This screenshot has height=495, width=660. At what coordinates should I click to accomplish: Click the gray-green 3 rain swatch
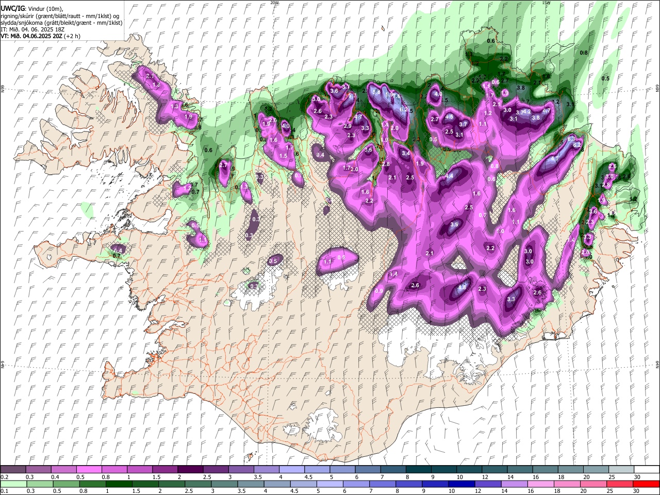[x=224, y=484]
